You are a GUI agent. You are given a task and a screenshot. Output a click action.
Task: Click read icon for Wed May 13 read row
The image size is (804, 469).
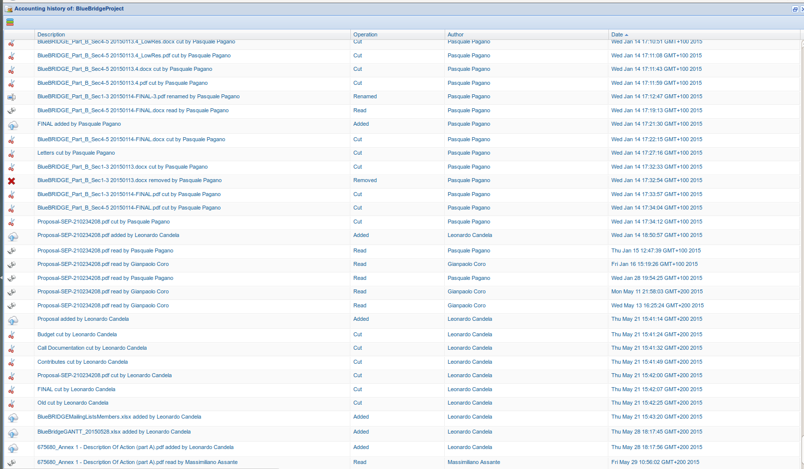pyautogui.click(x=11, y=306)
